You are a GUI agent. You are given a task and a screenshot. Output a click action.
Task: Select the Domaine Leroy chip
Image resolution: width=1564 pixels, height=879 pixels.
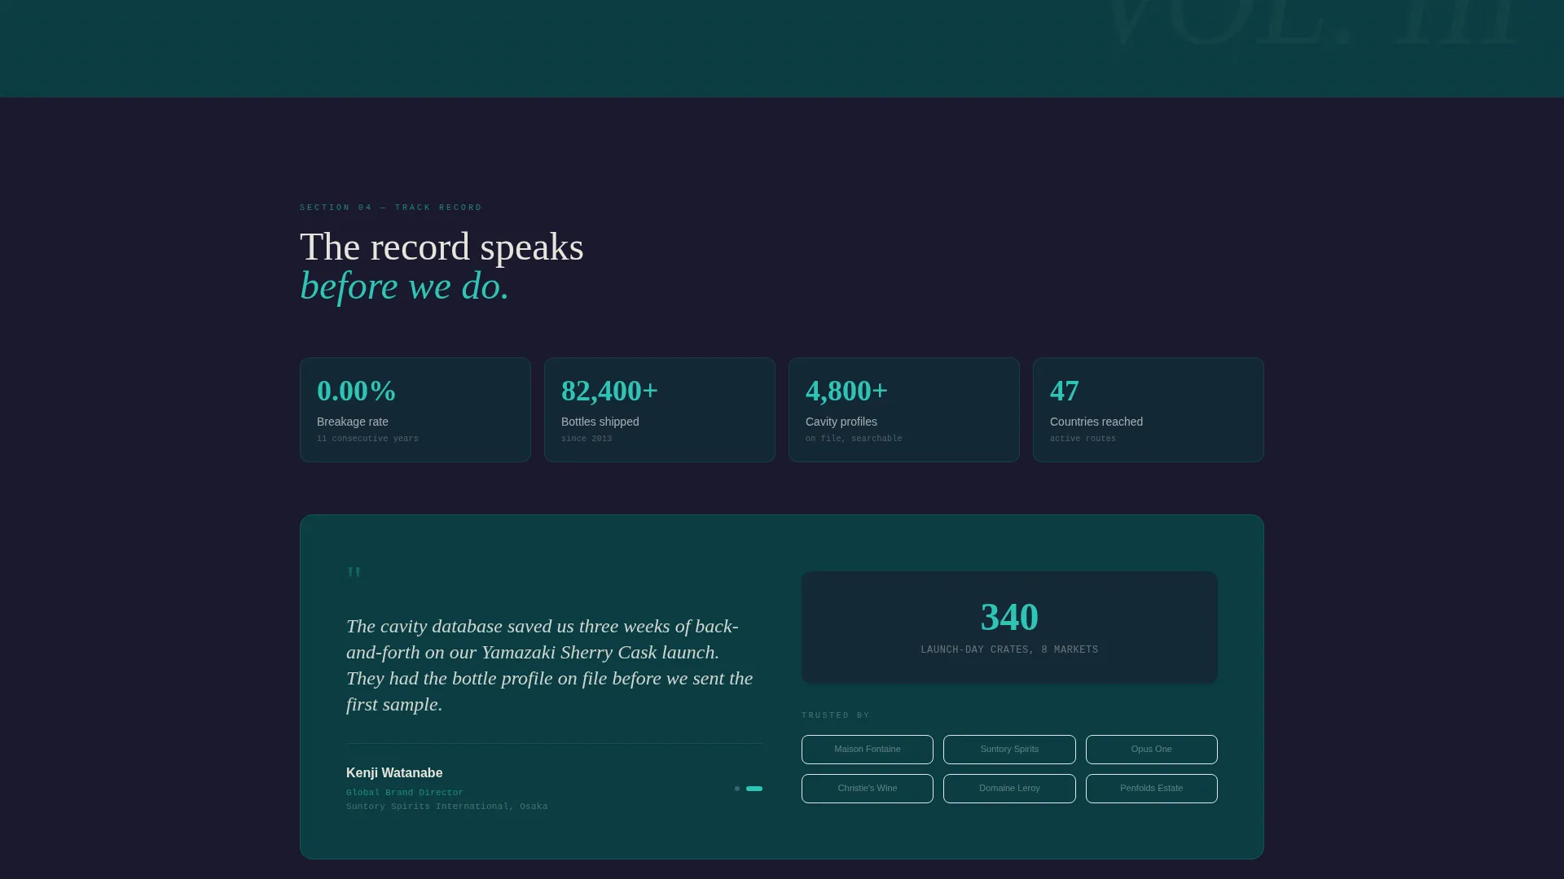pos(1009,789)
